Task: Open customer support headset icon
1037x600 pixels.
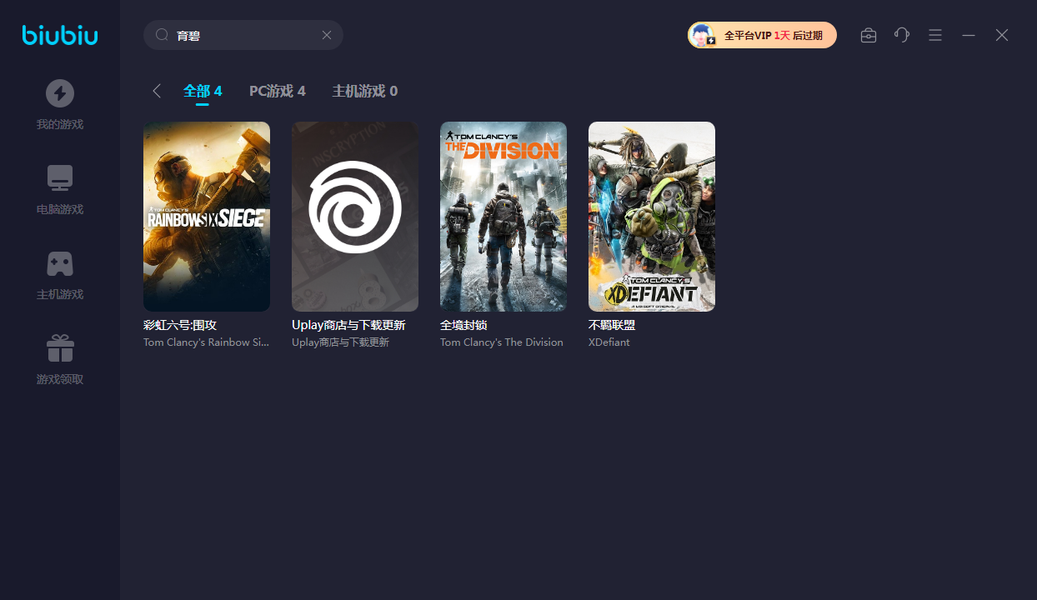Action: click(x=902, y=35)
